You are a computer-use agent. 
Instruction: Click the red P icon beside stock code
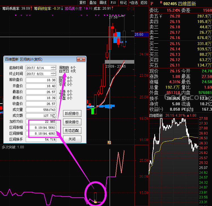coord(152,4)
